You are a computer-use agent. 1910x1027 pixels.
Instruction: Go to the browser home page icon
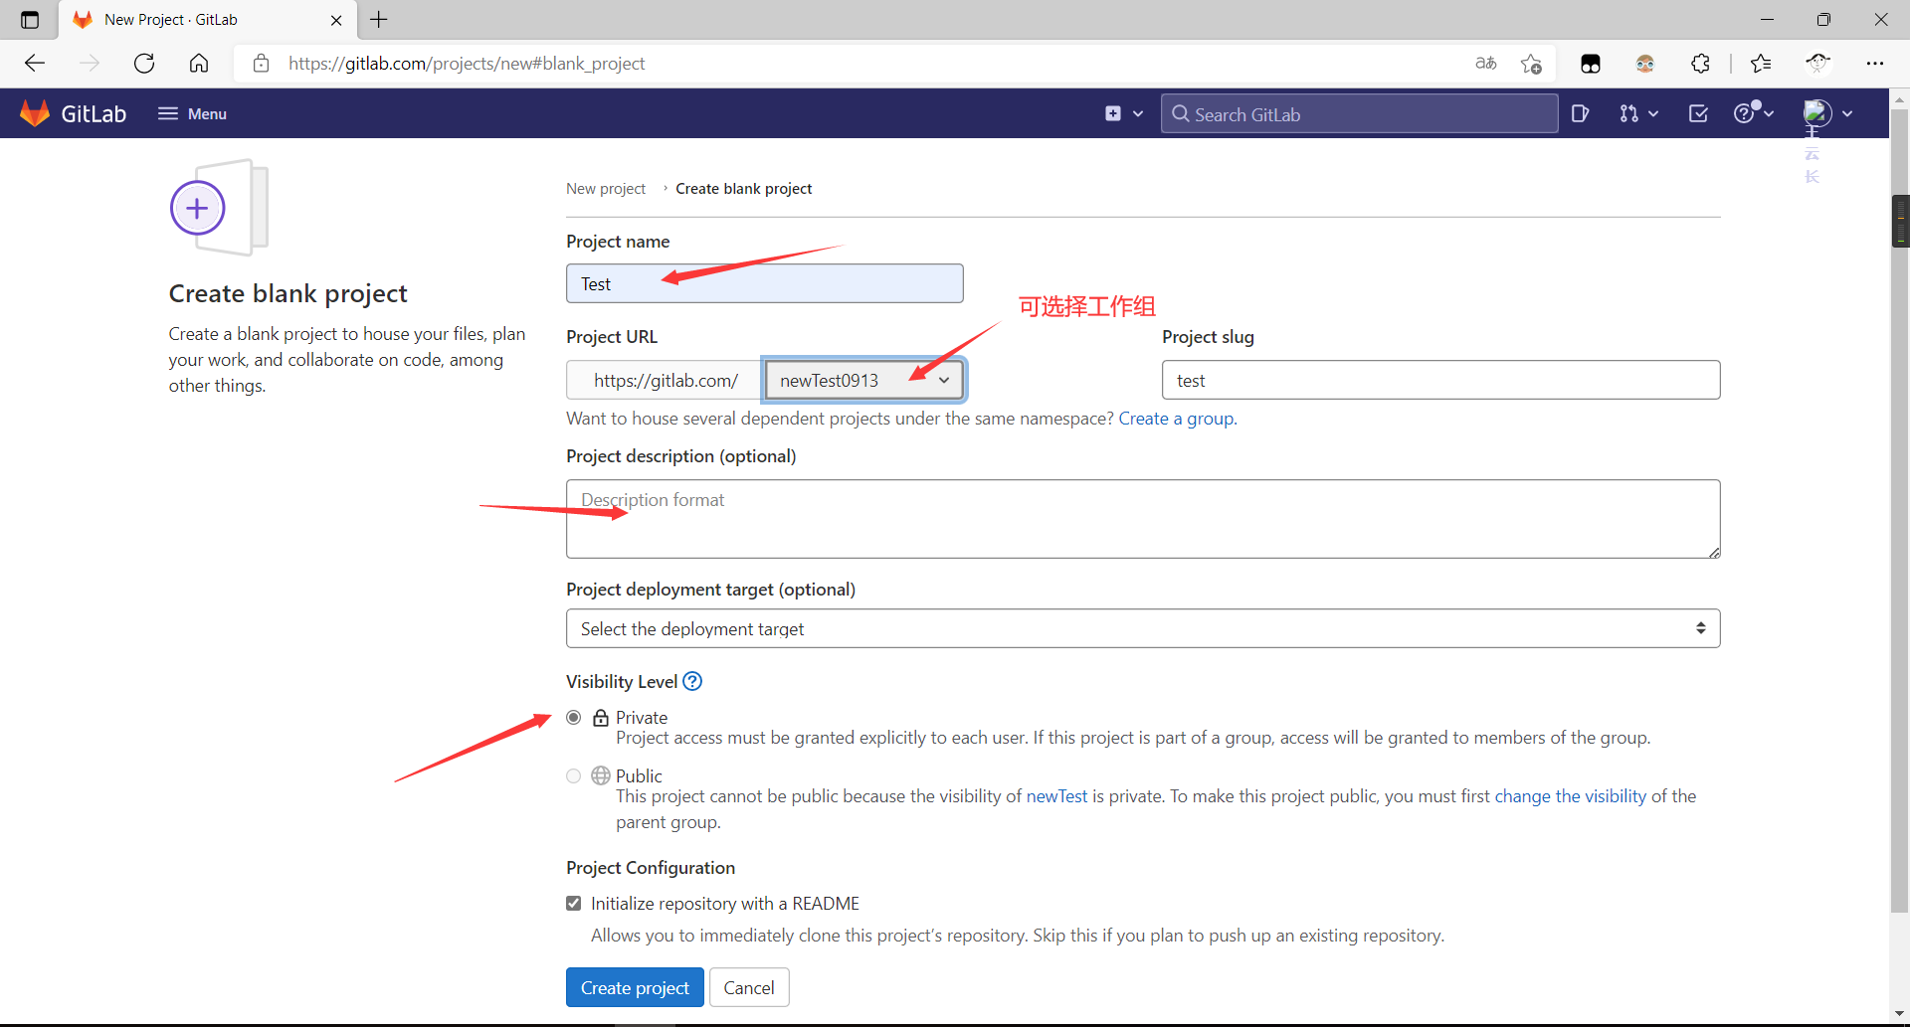[x=199, y=64]
